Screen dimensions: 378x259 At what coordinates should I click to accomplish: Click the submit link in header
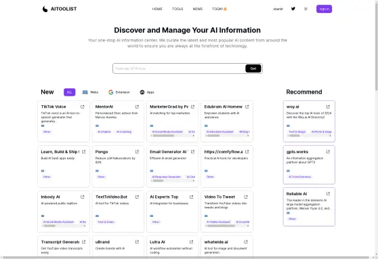tap(278, 9)
